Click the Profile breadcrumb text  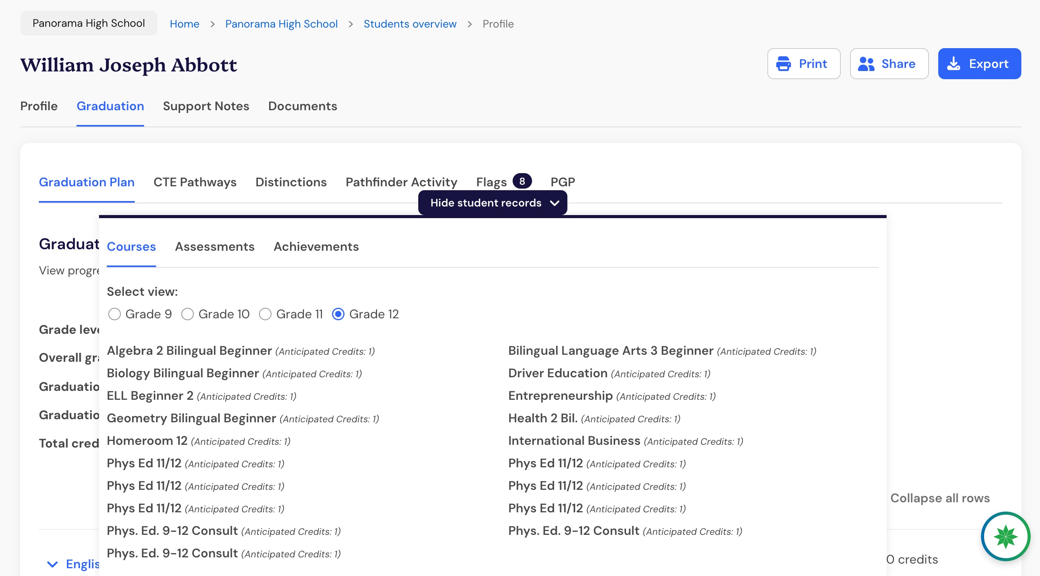pos(498,24)
